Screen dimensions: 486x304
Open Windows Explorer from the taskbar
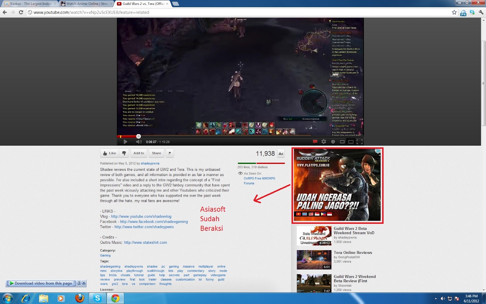point(43,298)
